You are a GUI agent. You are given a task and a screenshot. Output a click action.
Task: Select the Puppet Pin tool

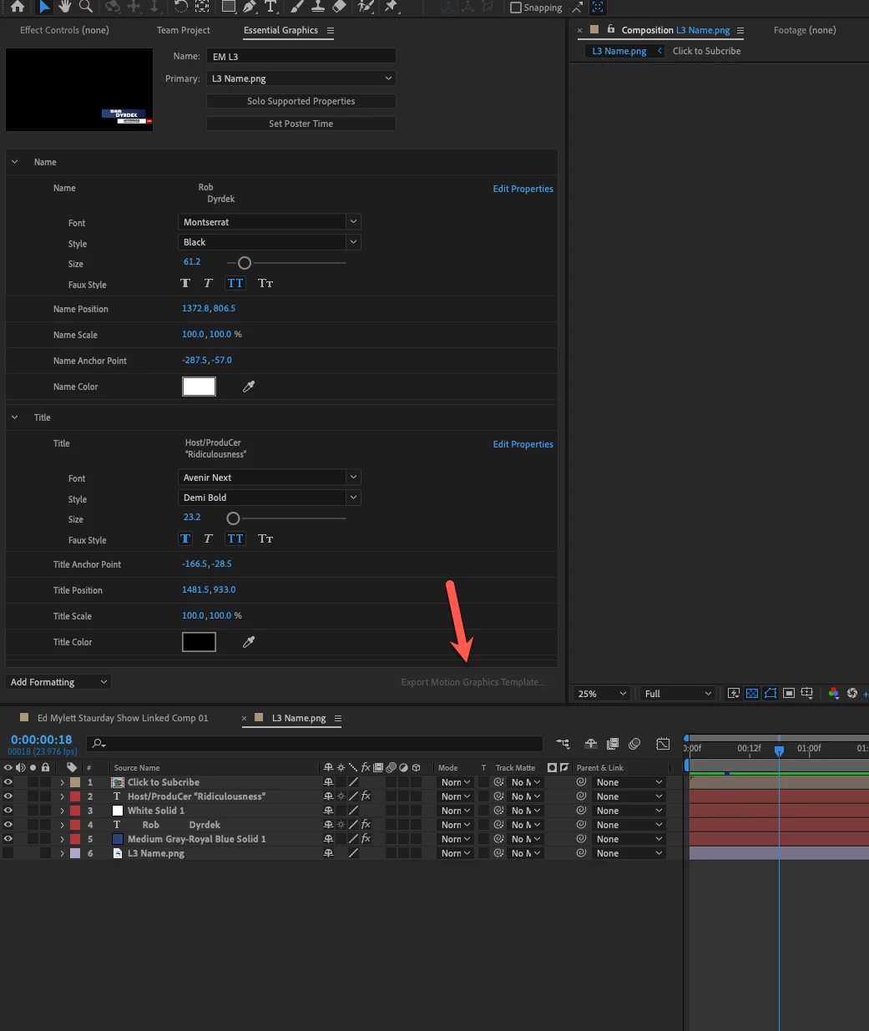[391, 7]
